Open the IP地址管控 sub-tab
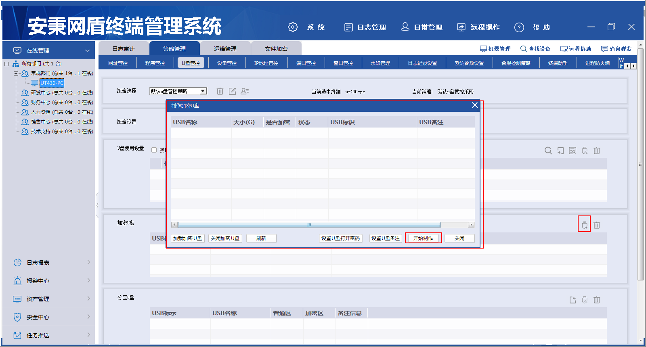646x347 pixels. (x=266, y=63)
